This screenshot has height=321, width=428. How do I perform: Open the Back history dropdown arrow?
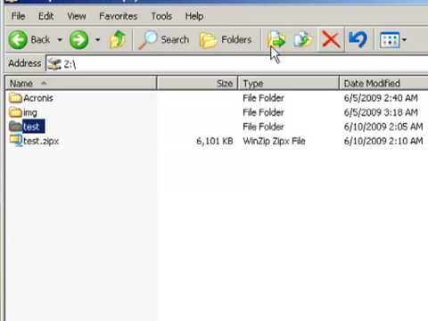coord(60,39)
